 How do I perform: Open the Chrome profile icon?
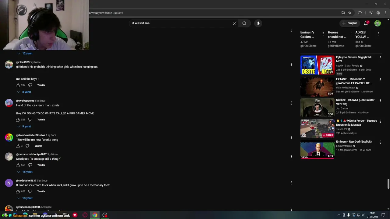point(378,13)
